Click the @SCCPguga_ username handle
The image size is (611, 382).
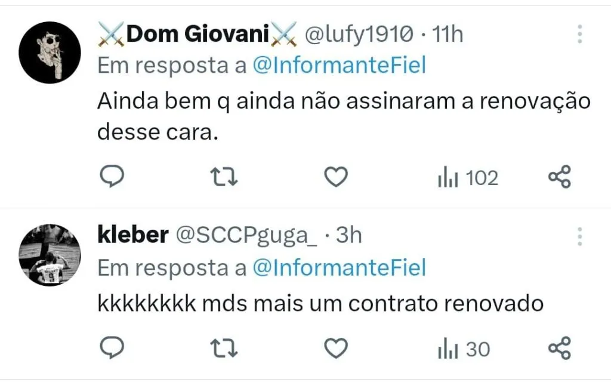pyautogui.click(x=245, y=236)
